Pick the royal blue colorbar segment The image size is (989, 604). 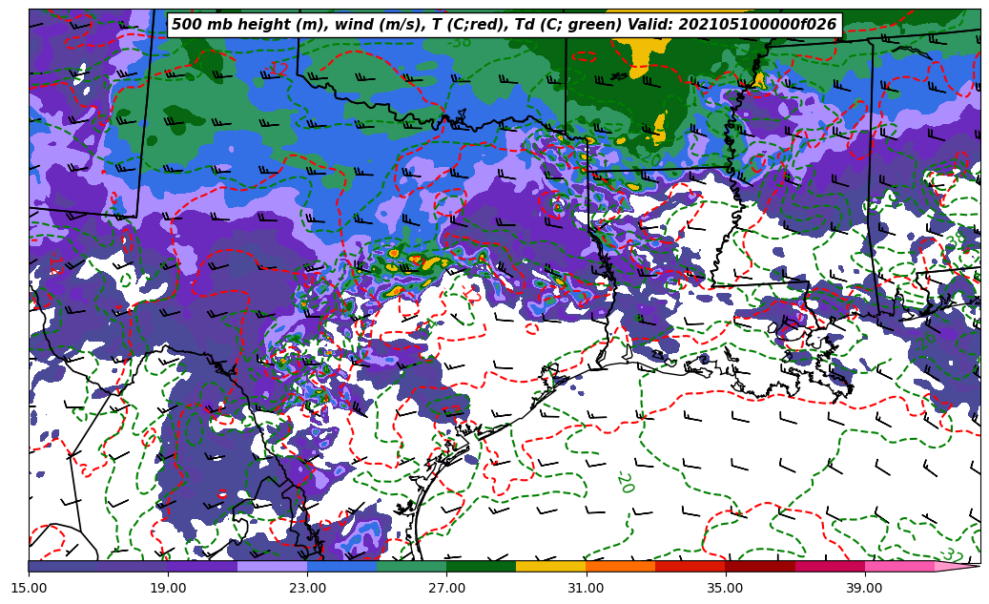tap(341, 566)
